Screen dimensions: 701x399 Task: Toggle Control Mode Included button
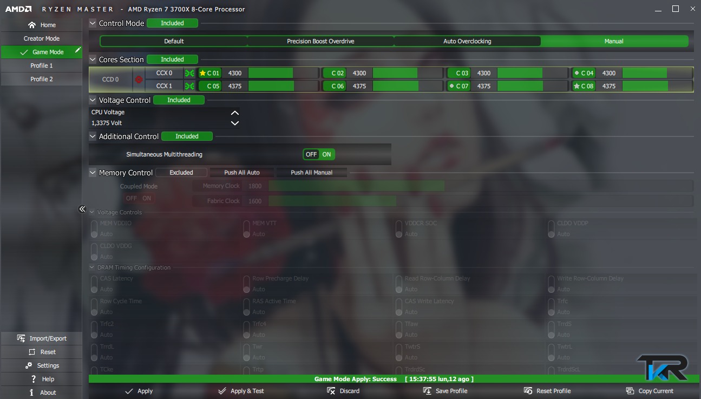tap(172, 23)
